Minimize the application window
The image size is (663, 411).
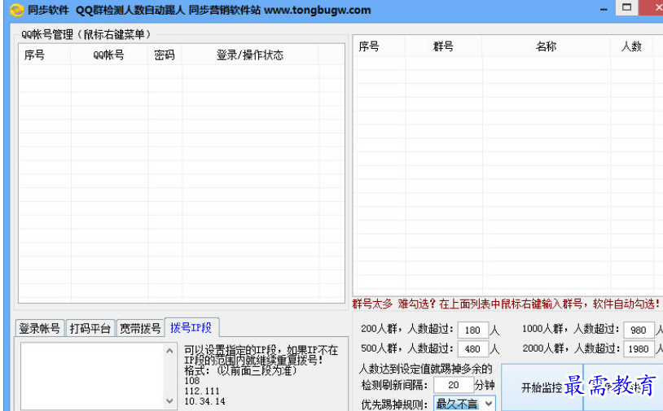(604, 9)
